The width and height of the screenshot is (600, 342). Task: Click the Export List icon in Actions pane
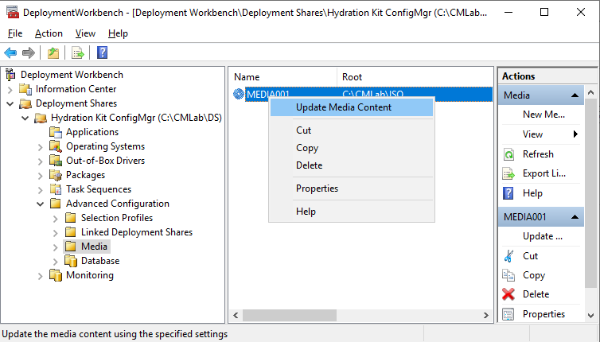pyautogui.click(x=508, y=173)
